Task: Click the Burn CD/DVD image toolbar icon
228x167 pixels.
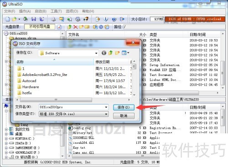Action: pyautogui.click(x=86, y=19)
